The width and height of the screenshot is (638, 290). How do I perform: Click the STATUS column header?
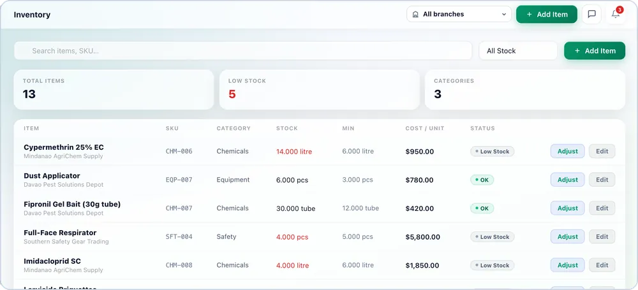click(x=482, y=128)
